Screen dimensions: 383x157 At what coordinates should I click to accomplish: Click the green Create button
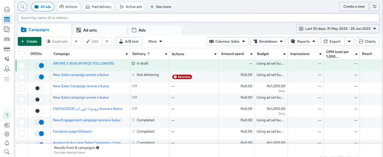coord(29,41)
